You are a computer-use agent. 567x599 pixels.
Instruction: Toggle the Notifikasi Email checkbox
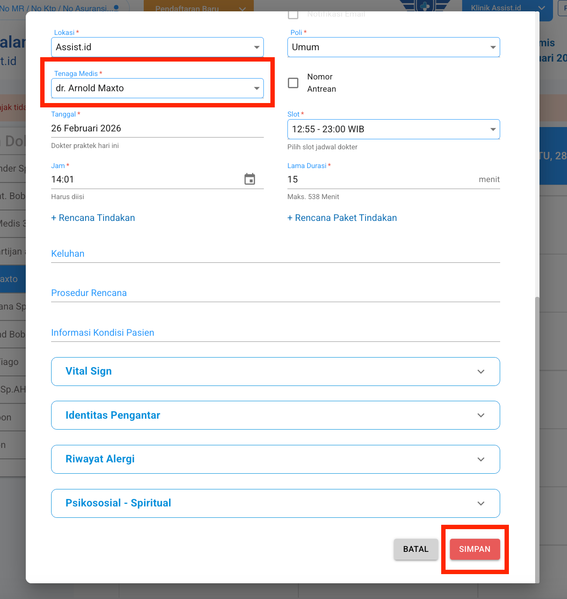(294, 14)
